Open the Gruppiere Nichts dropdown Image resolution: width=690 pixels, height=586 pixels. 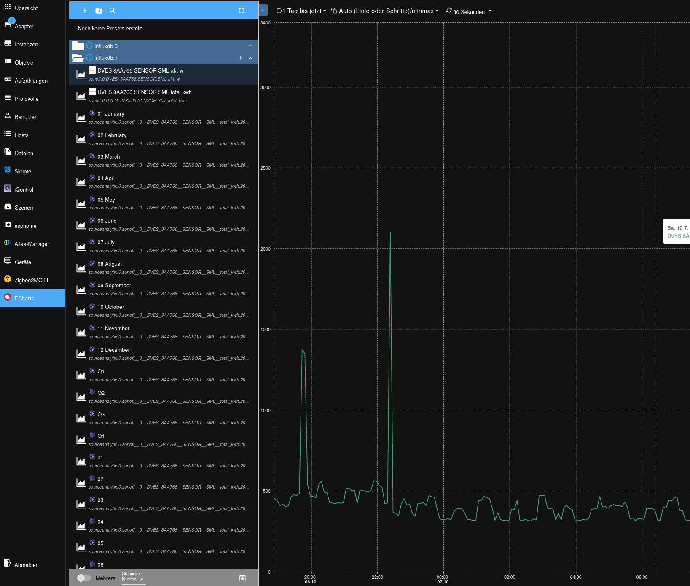click(133, 579)
